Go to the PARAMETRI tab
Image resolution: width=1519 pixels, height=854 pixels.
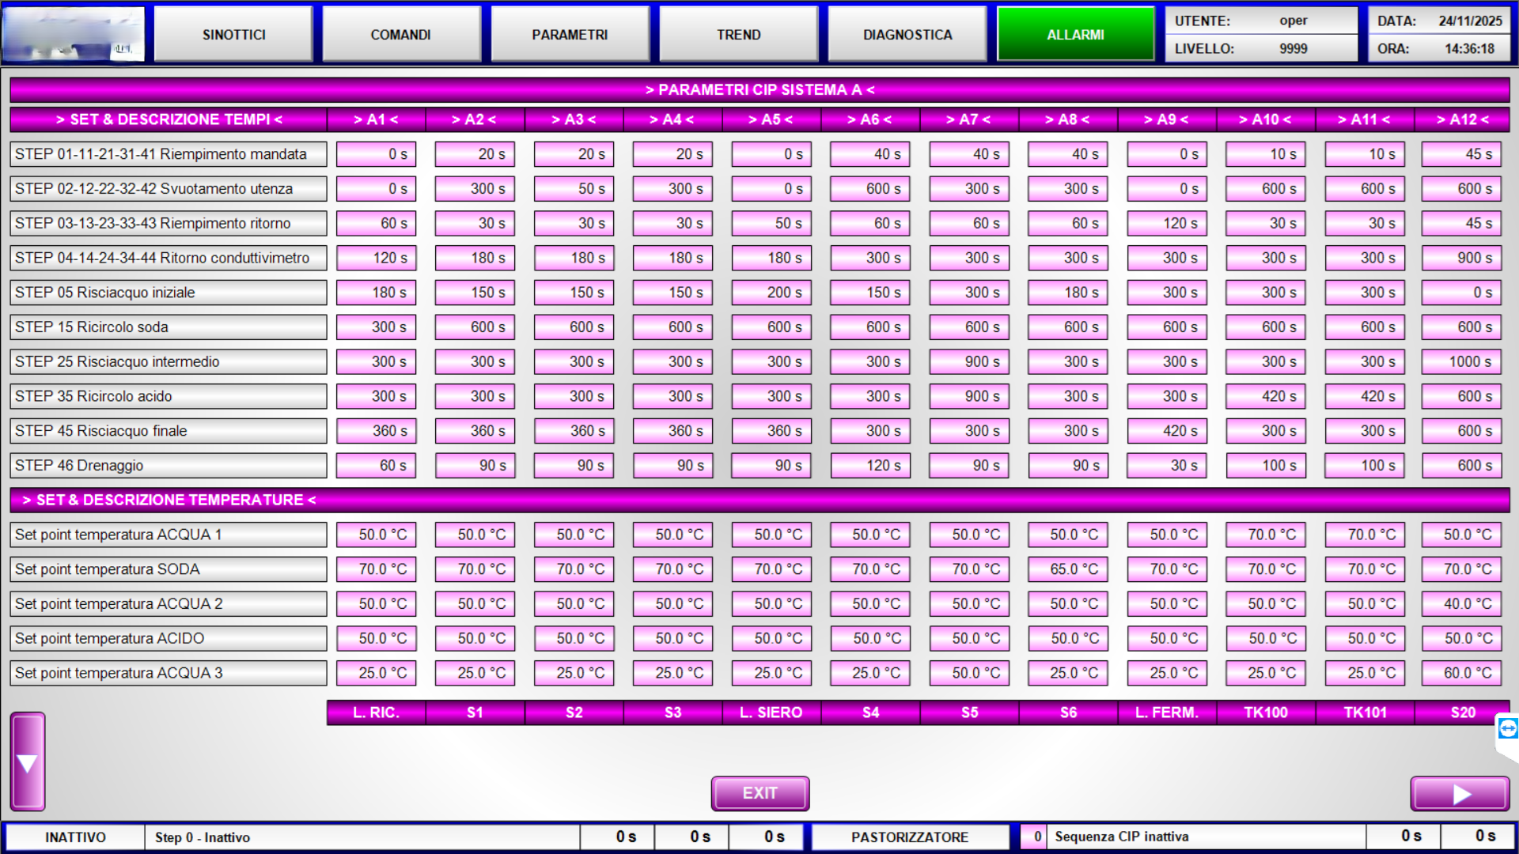[570, 35]
